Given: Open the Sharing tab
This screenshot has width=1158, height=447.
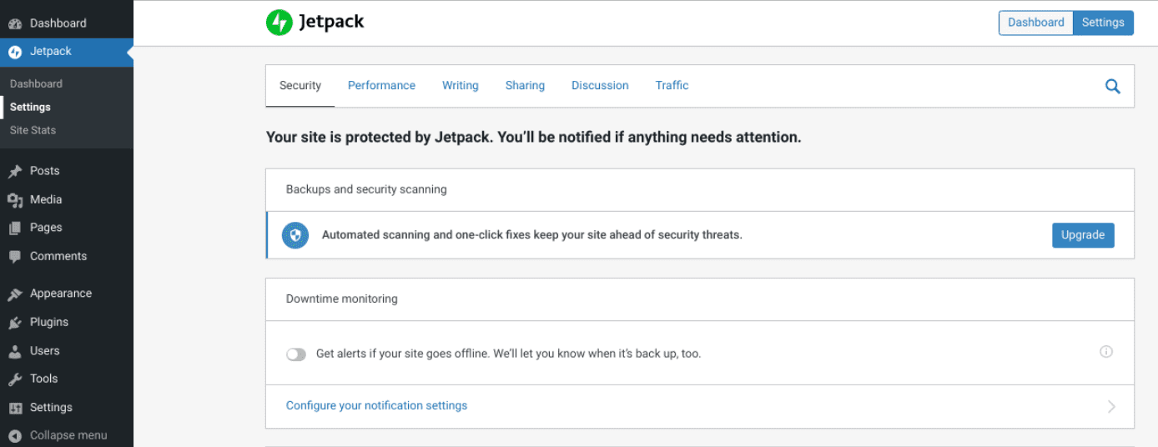Looking at the screenshot, I should (x=525, y=85).
